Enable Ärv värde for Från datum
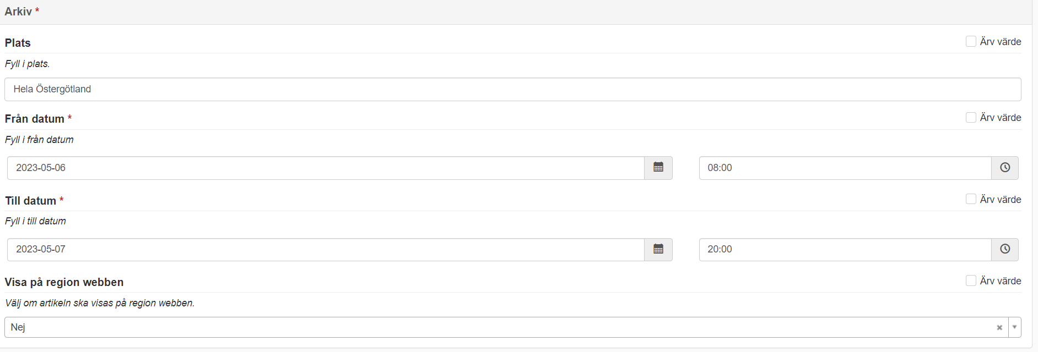This screenshot has width=1038, height=352. (x=971, y=117)
